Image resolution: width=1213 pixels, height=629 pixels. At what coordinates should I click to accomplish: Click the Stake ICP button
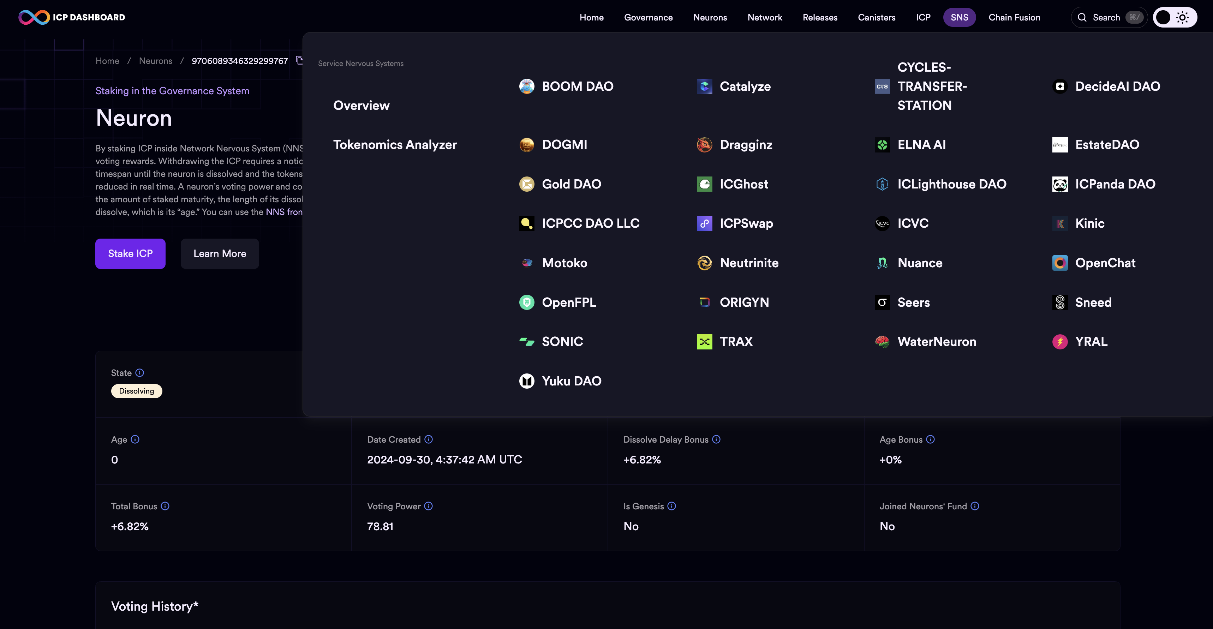click(x=130, y=254)
